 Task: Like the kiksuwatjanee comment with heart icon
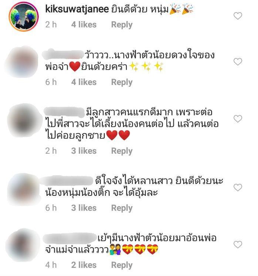pyautogui.click(x=238, y=16)
